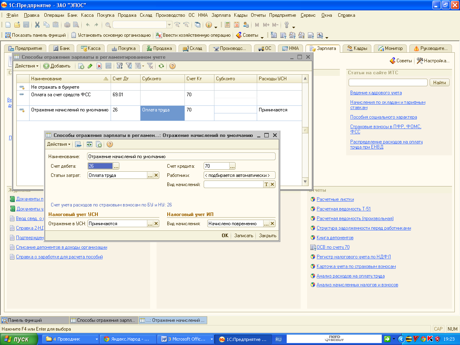Click the re-read refresh icon in edit dialog
The height and width of the screenshot is (345, 460).
coord(89,144)
